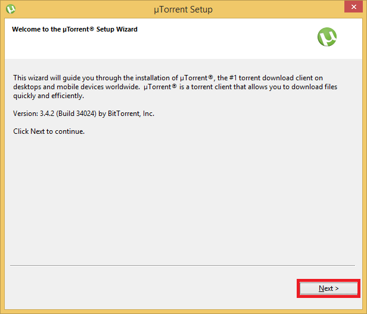This screenshot has width=367, height=314.
Task: Click the "µTorrent Setup" title bar text
Action: [182, 10]
